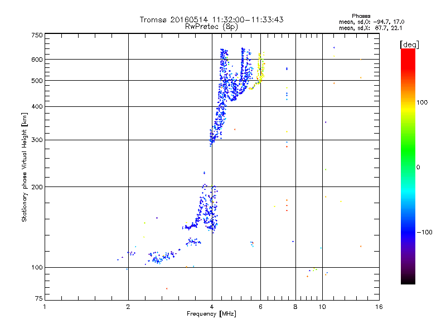Click the plot title 'Tromsø 20160514 11:32:00-11:33:43'
This screenshot has width=446, height=334.
coord(211,19)
